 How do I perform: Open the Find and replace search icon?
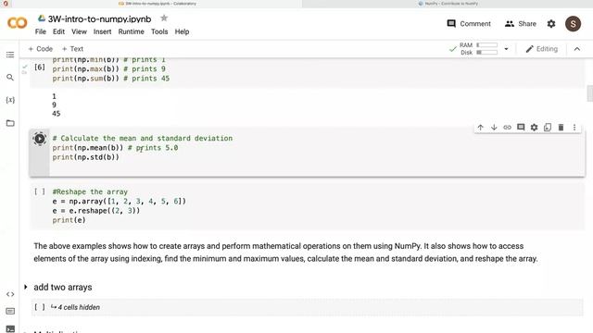(10, 78)
